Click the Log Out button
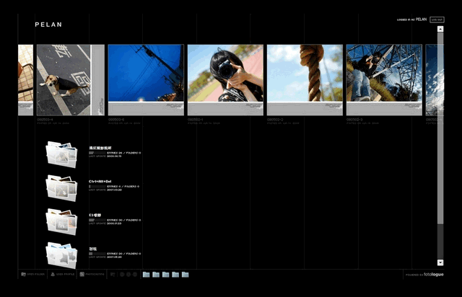This screenshot has height=297, width=462. point(437,19)
